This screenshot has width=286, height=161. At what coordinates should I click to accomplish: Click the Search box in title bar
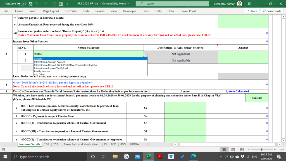[172, 4]
